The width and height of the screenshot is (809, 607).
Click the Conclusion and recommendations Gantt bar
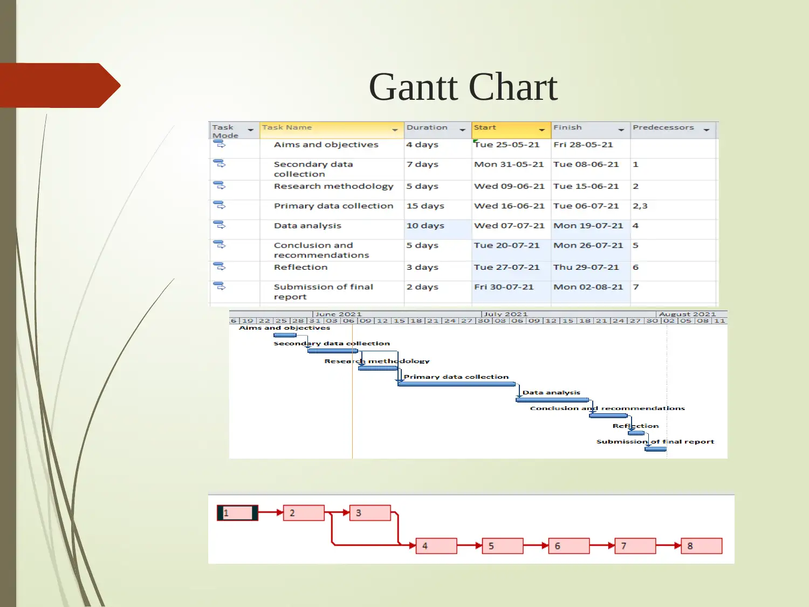click(x=608, y=415)
